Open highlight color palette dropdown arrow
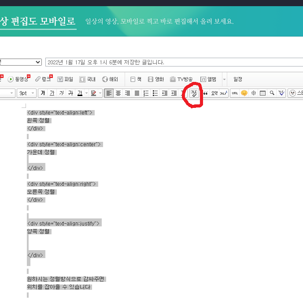The image size is (303, 303). (x=100, y=93)
